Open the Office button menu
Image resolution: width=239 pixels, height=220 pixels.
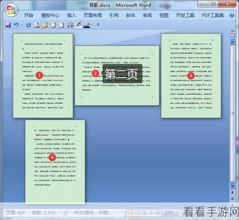[x=11, y=10]
